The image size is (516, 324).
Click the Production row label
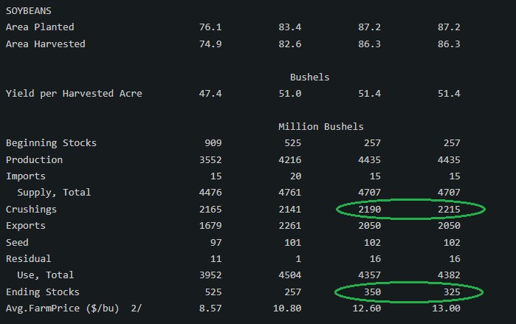click(x=34, y=160)
